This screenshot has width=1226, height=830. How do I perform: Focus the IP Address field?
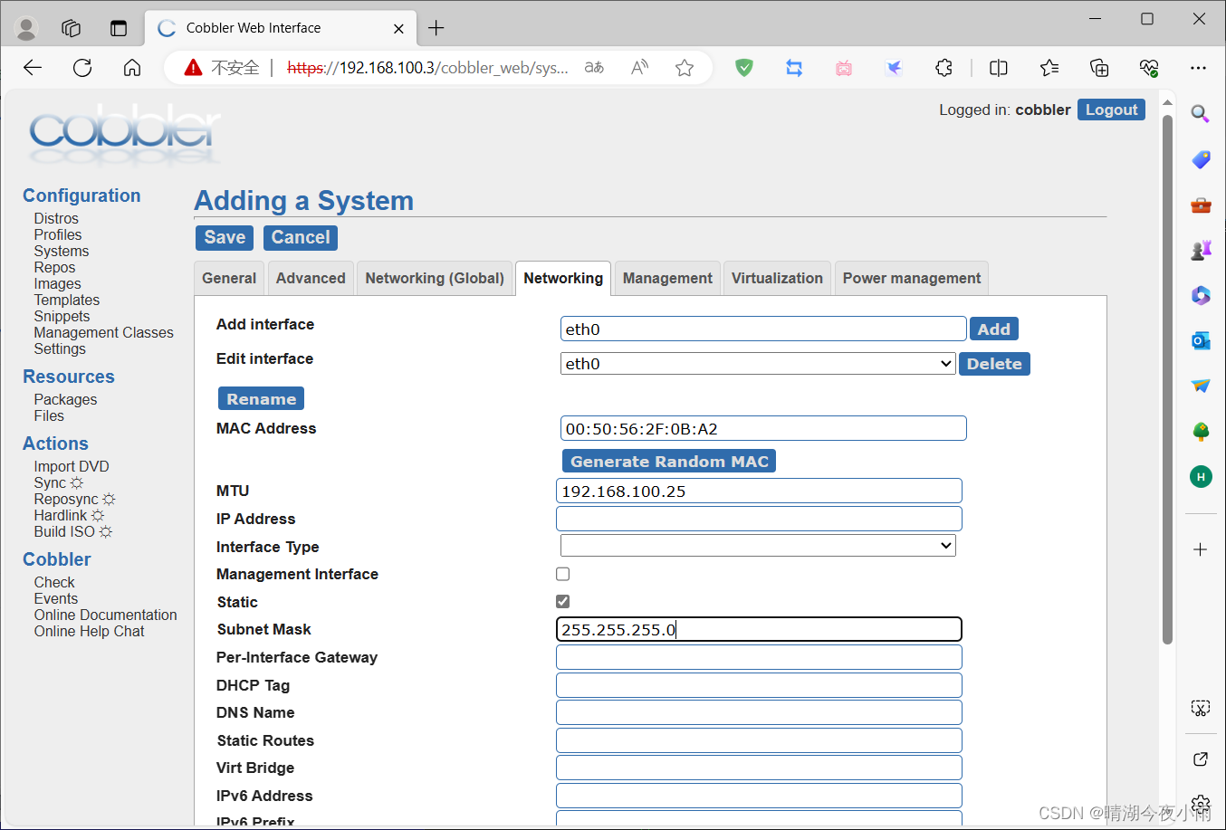[x=759, y=519]
